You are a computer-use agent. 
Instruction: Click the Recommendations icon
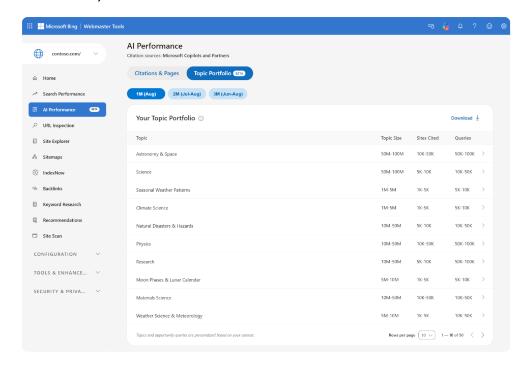click(x=35, y=220)
